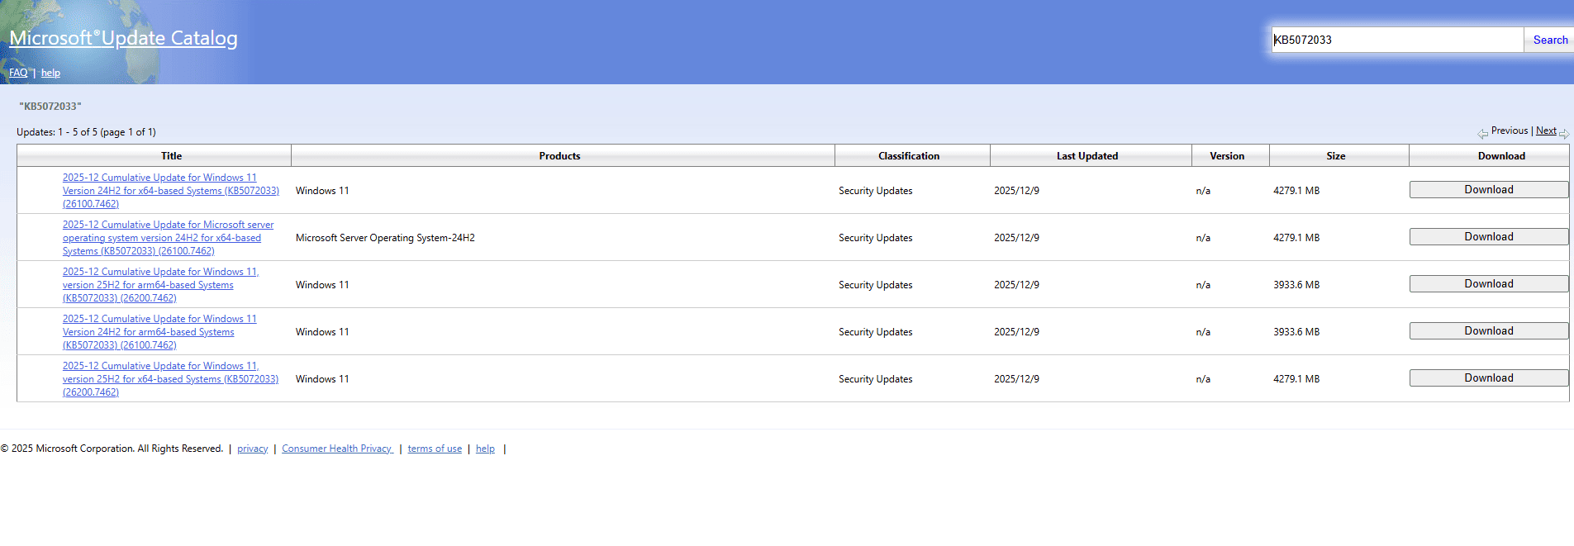Download the Windows 11 24H2 arm64 update
The width and height of the screenshot is (1574, 546).
[x=1489, y=330]
